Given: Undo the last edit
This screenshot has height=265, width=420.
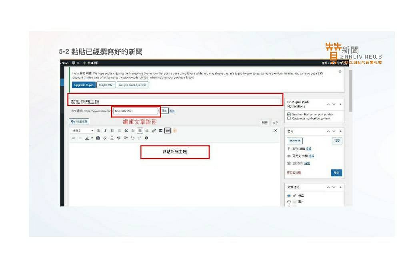Looking at the screenshot, I should [x=132, y=138].
